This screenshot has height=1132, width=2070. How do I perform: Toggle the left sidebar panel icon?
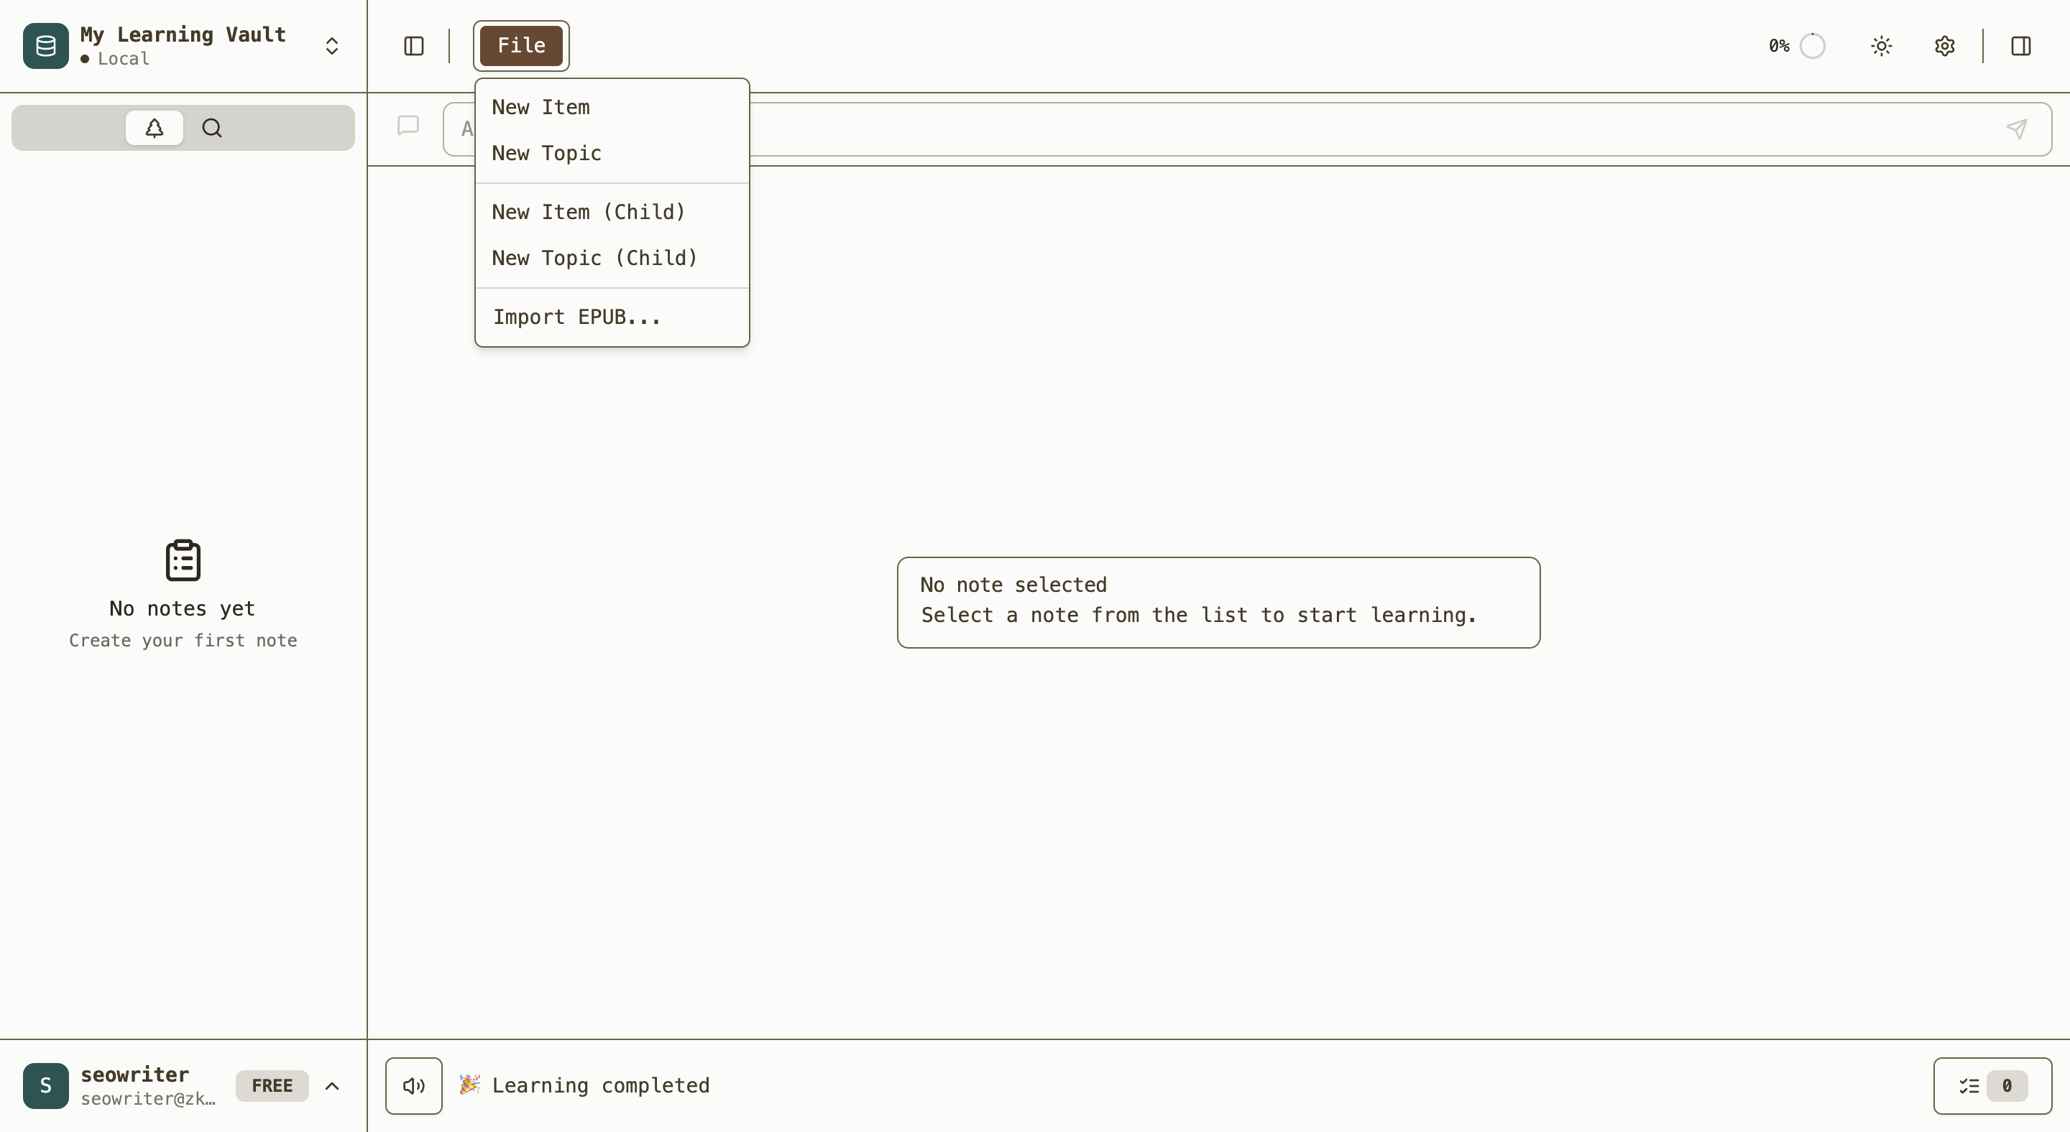414,46
